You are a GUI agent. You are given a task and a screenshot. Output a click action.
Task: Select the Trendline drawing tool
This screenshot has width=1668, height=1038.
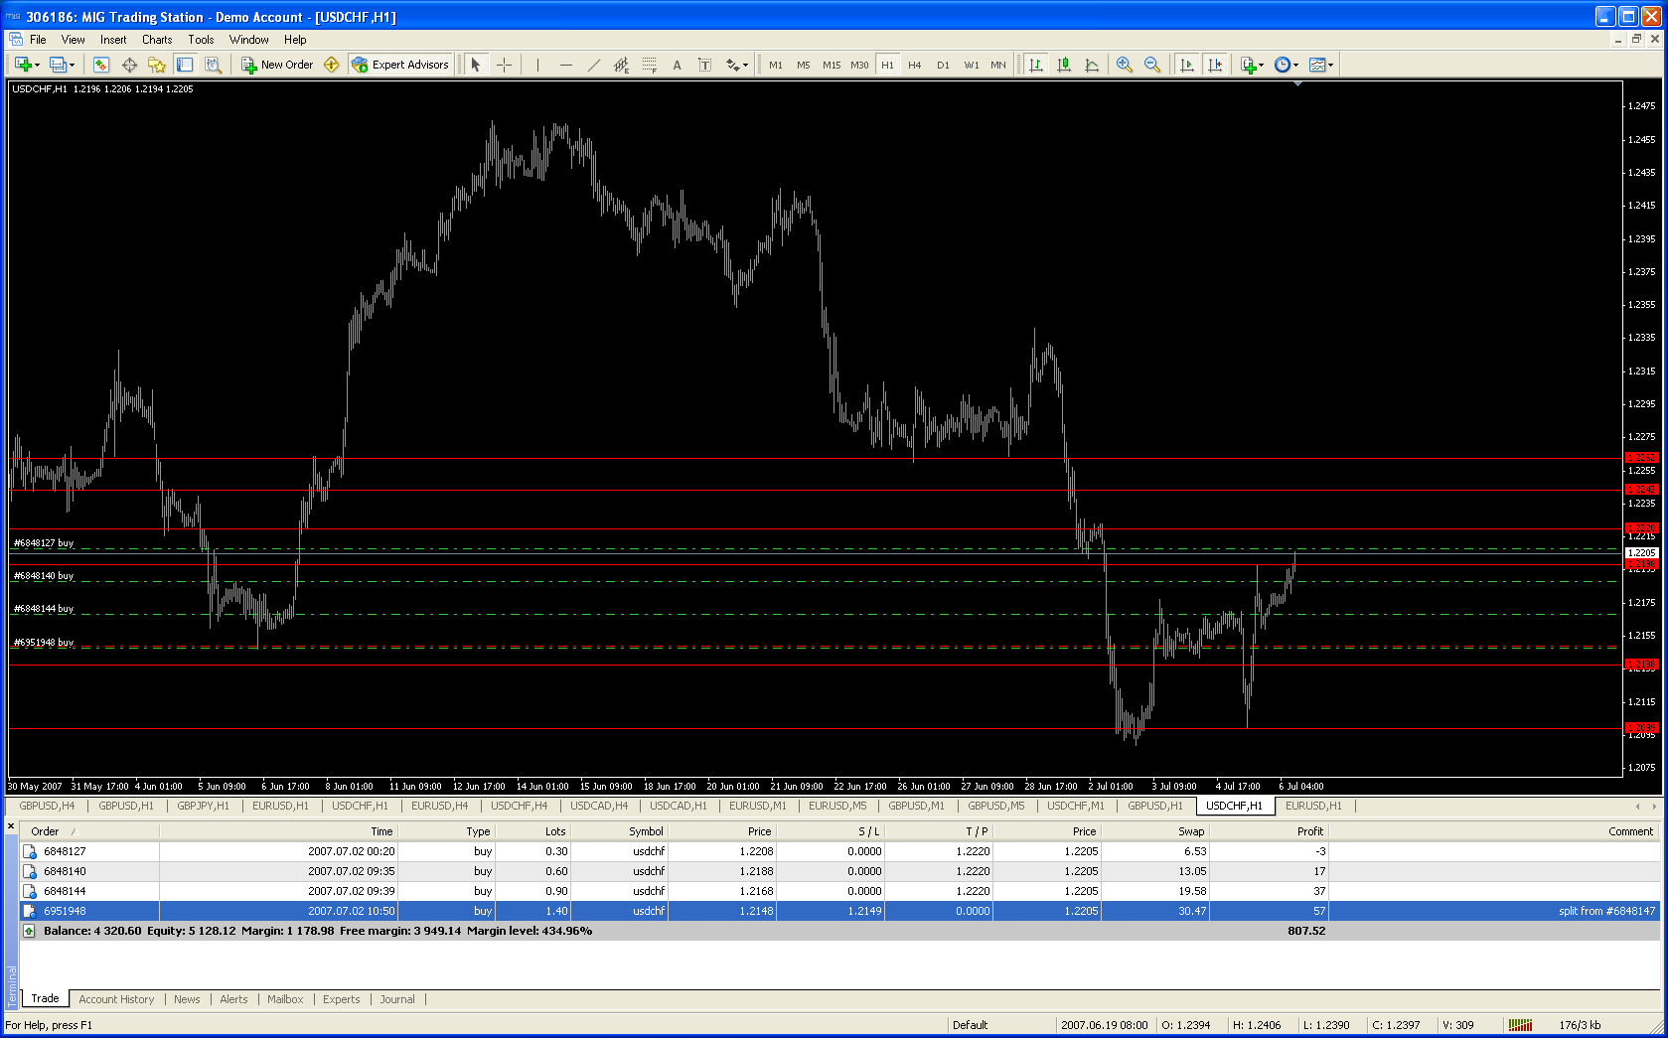click(593, 65)
